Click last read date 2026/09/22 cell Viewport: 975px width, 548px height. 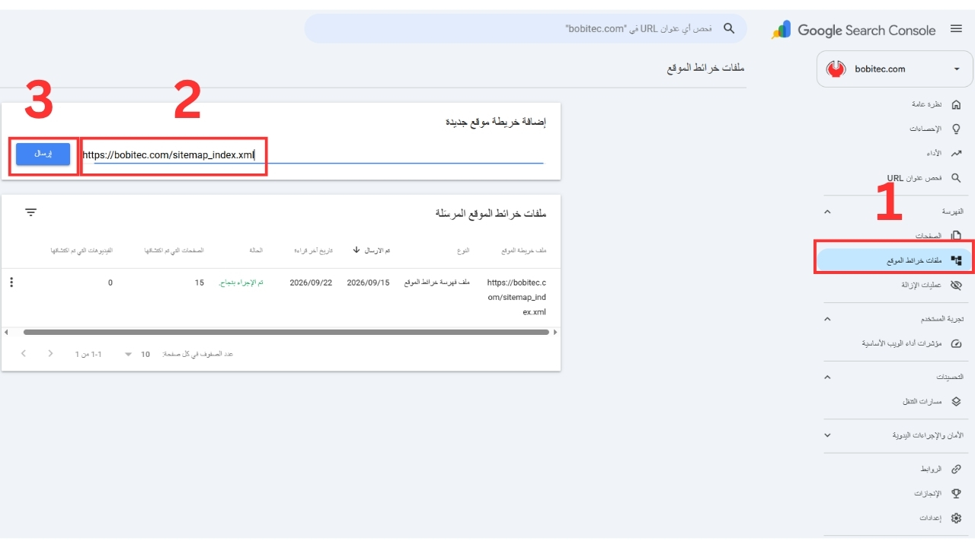(x=311, y=282)
